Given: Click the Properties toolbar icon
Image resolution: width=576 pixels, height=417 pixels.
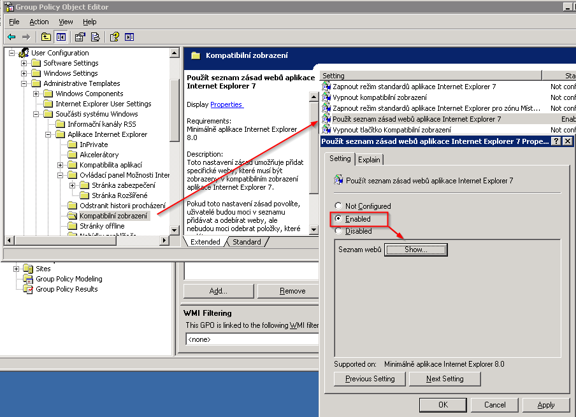Looking at the screenshot, I should (80, 37).
